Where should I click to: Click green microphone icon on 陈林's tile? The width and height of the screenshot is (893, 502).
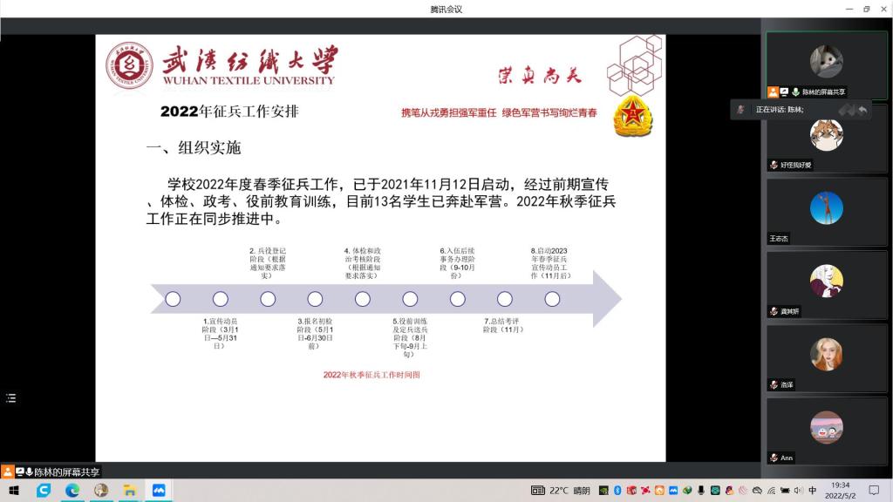795,92
